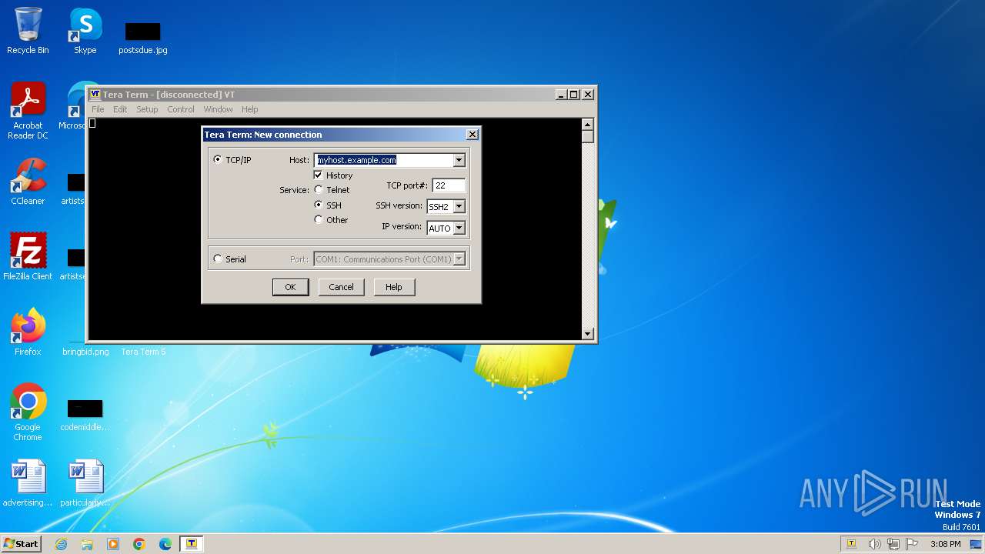Open the Window menu
Screen dimensions: 985x554
pos(218,109)
